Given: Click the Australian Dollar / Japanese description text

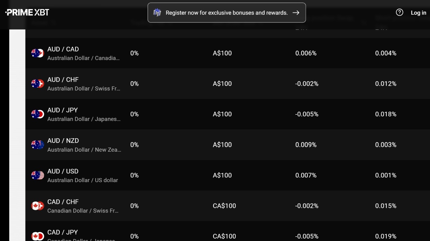Looking at the screenshot, I should pos(84,119).
